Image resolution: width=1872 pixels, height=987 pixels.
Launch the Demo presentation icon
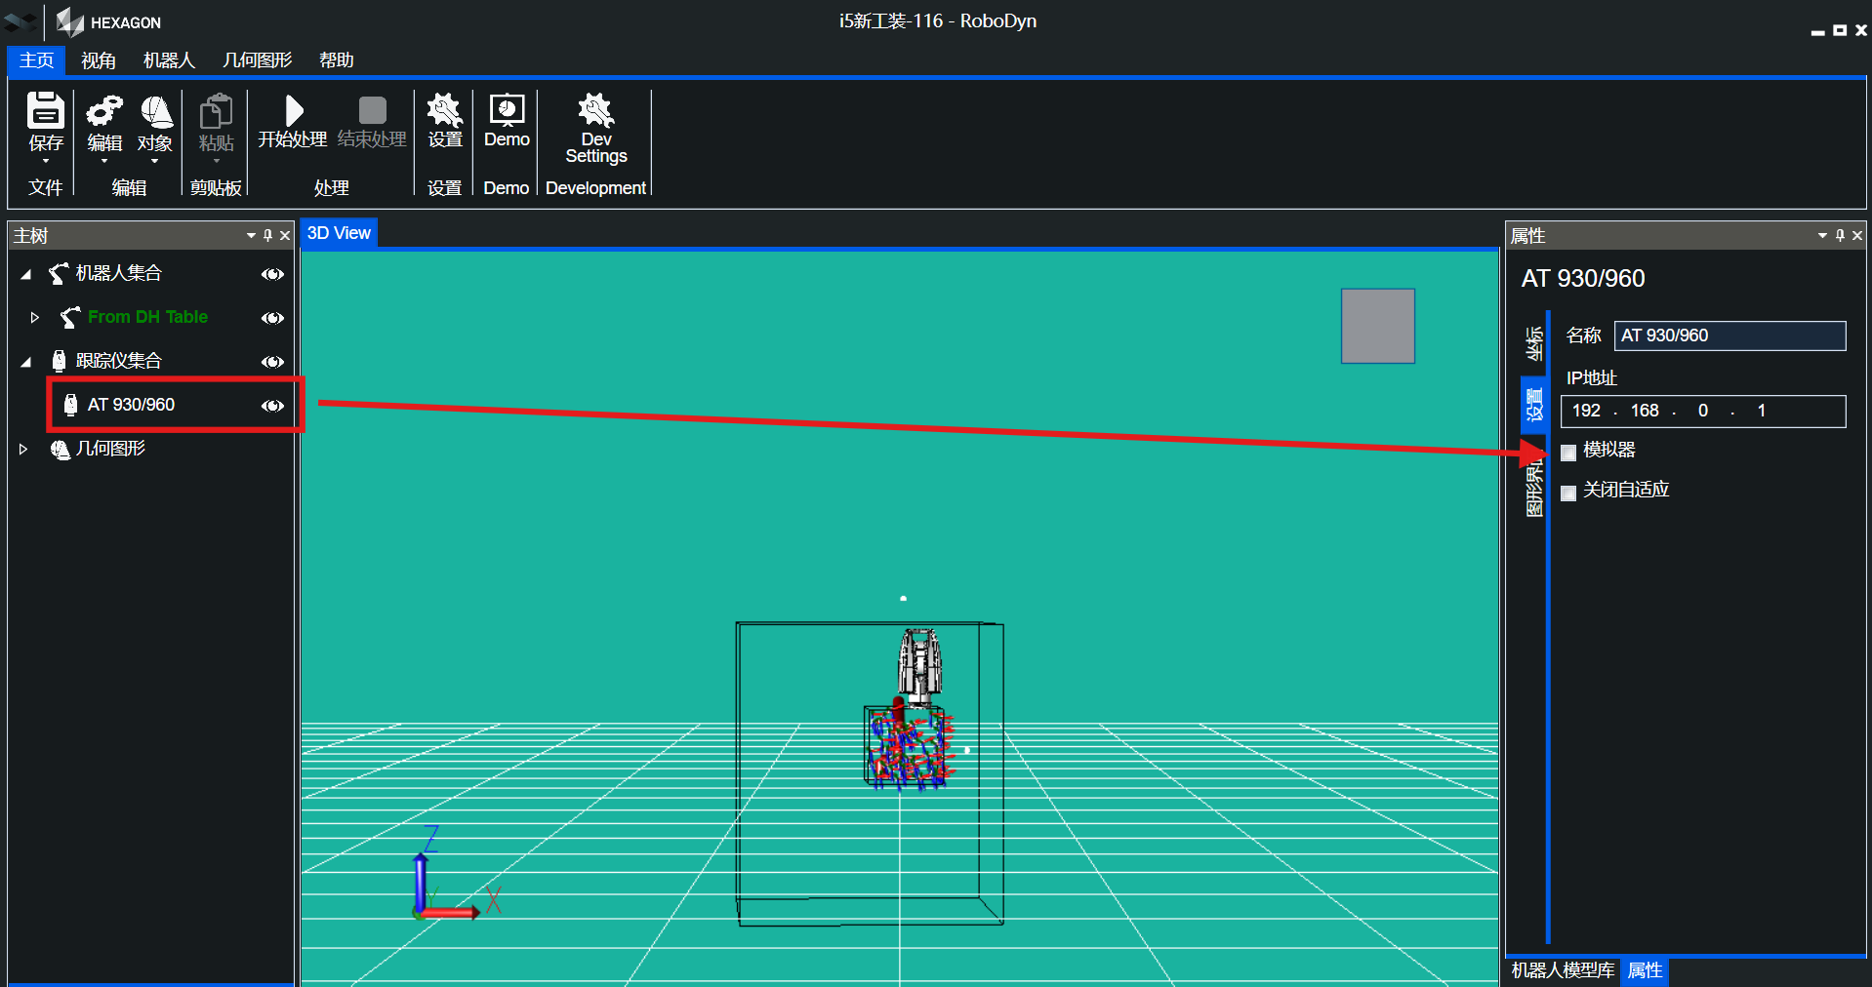pos(507,110)
